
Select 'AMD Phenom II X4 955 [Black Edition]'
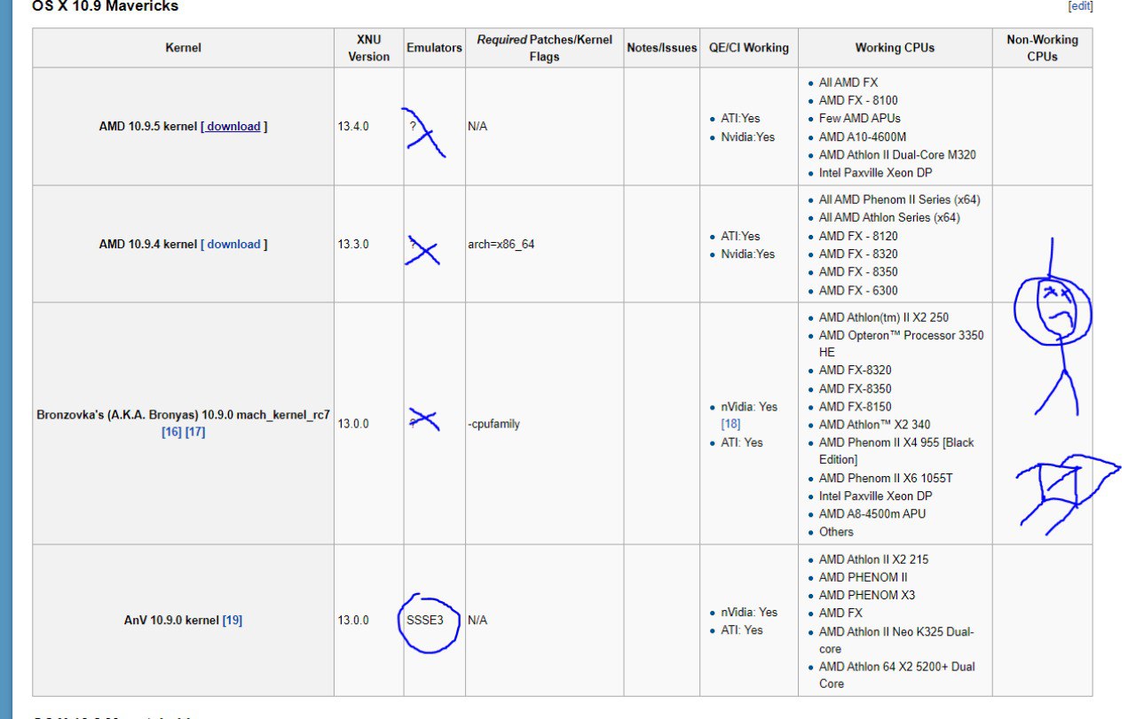point(896,450)
